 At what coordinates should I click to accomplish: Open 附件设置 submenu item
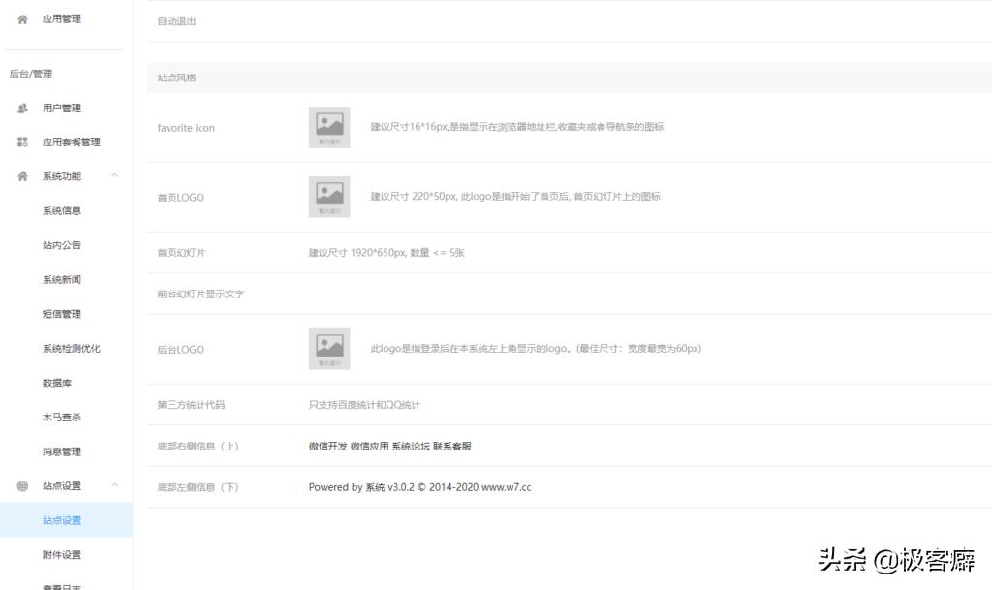(x=61, y=554)
